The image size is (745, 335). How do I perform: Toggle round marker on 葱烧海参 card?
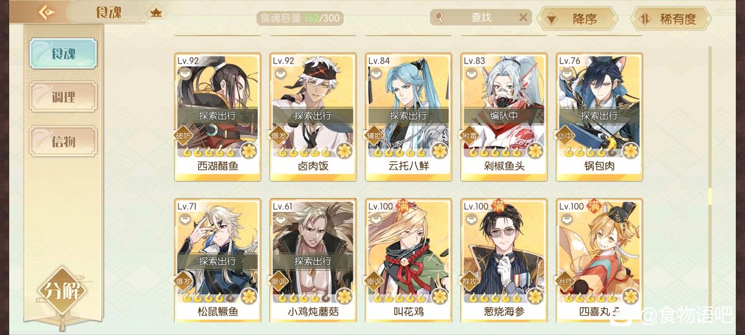click(x=471, y=219)
